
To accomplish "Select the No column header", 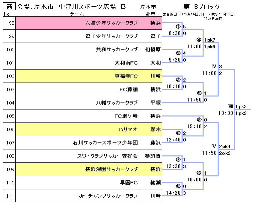I will point(7,14).
